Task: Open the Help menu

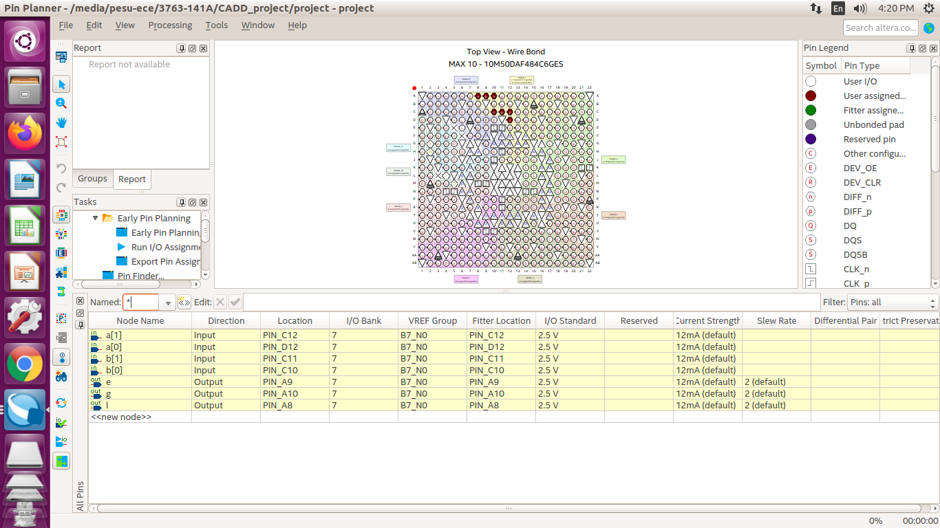Action: click(x=297, y=25)
